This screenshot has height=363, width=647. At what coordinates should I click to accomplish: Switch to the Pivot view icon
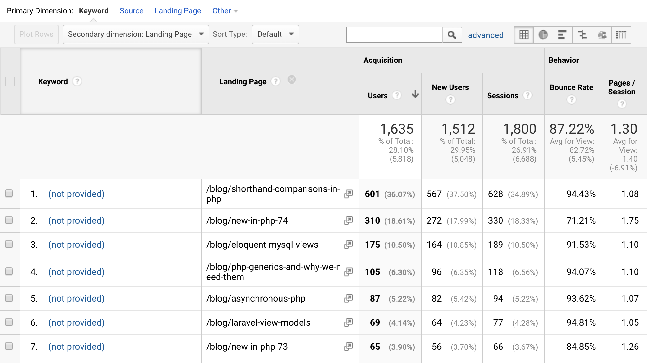coord(621,35)
